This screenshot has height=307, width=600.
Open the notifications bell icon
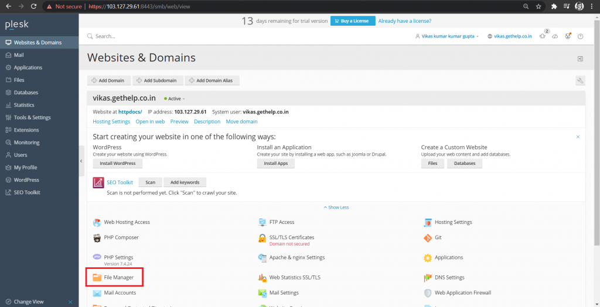(543, 36)
